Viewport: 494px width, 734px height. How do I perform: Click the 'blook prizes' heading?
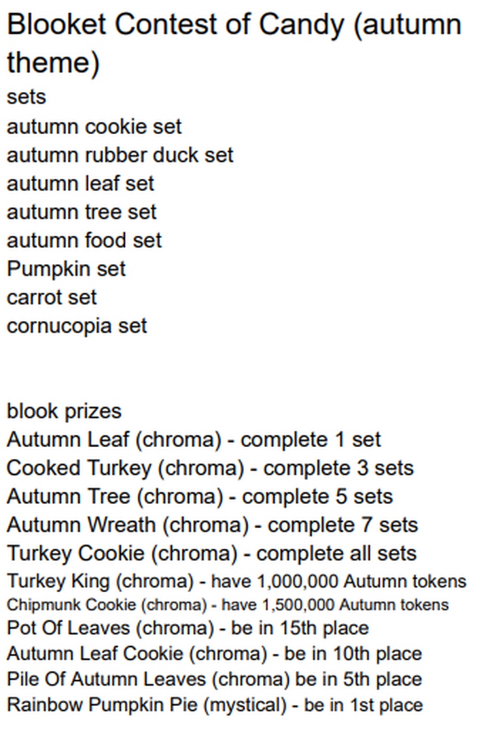[x=64, y=412]
